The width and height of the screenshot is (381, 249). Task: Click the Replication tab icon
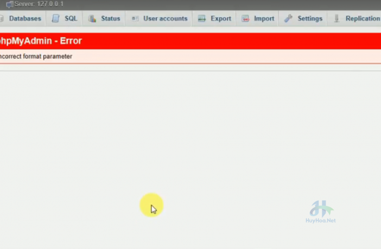point(337,18)
